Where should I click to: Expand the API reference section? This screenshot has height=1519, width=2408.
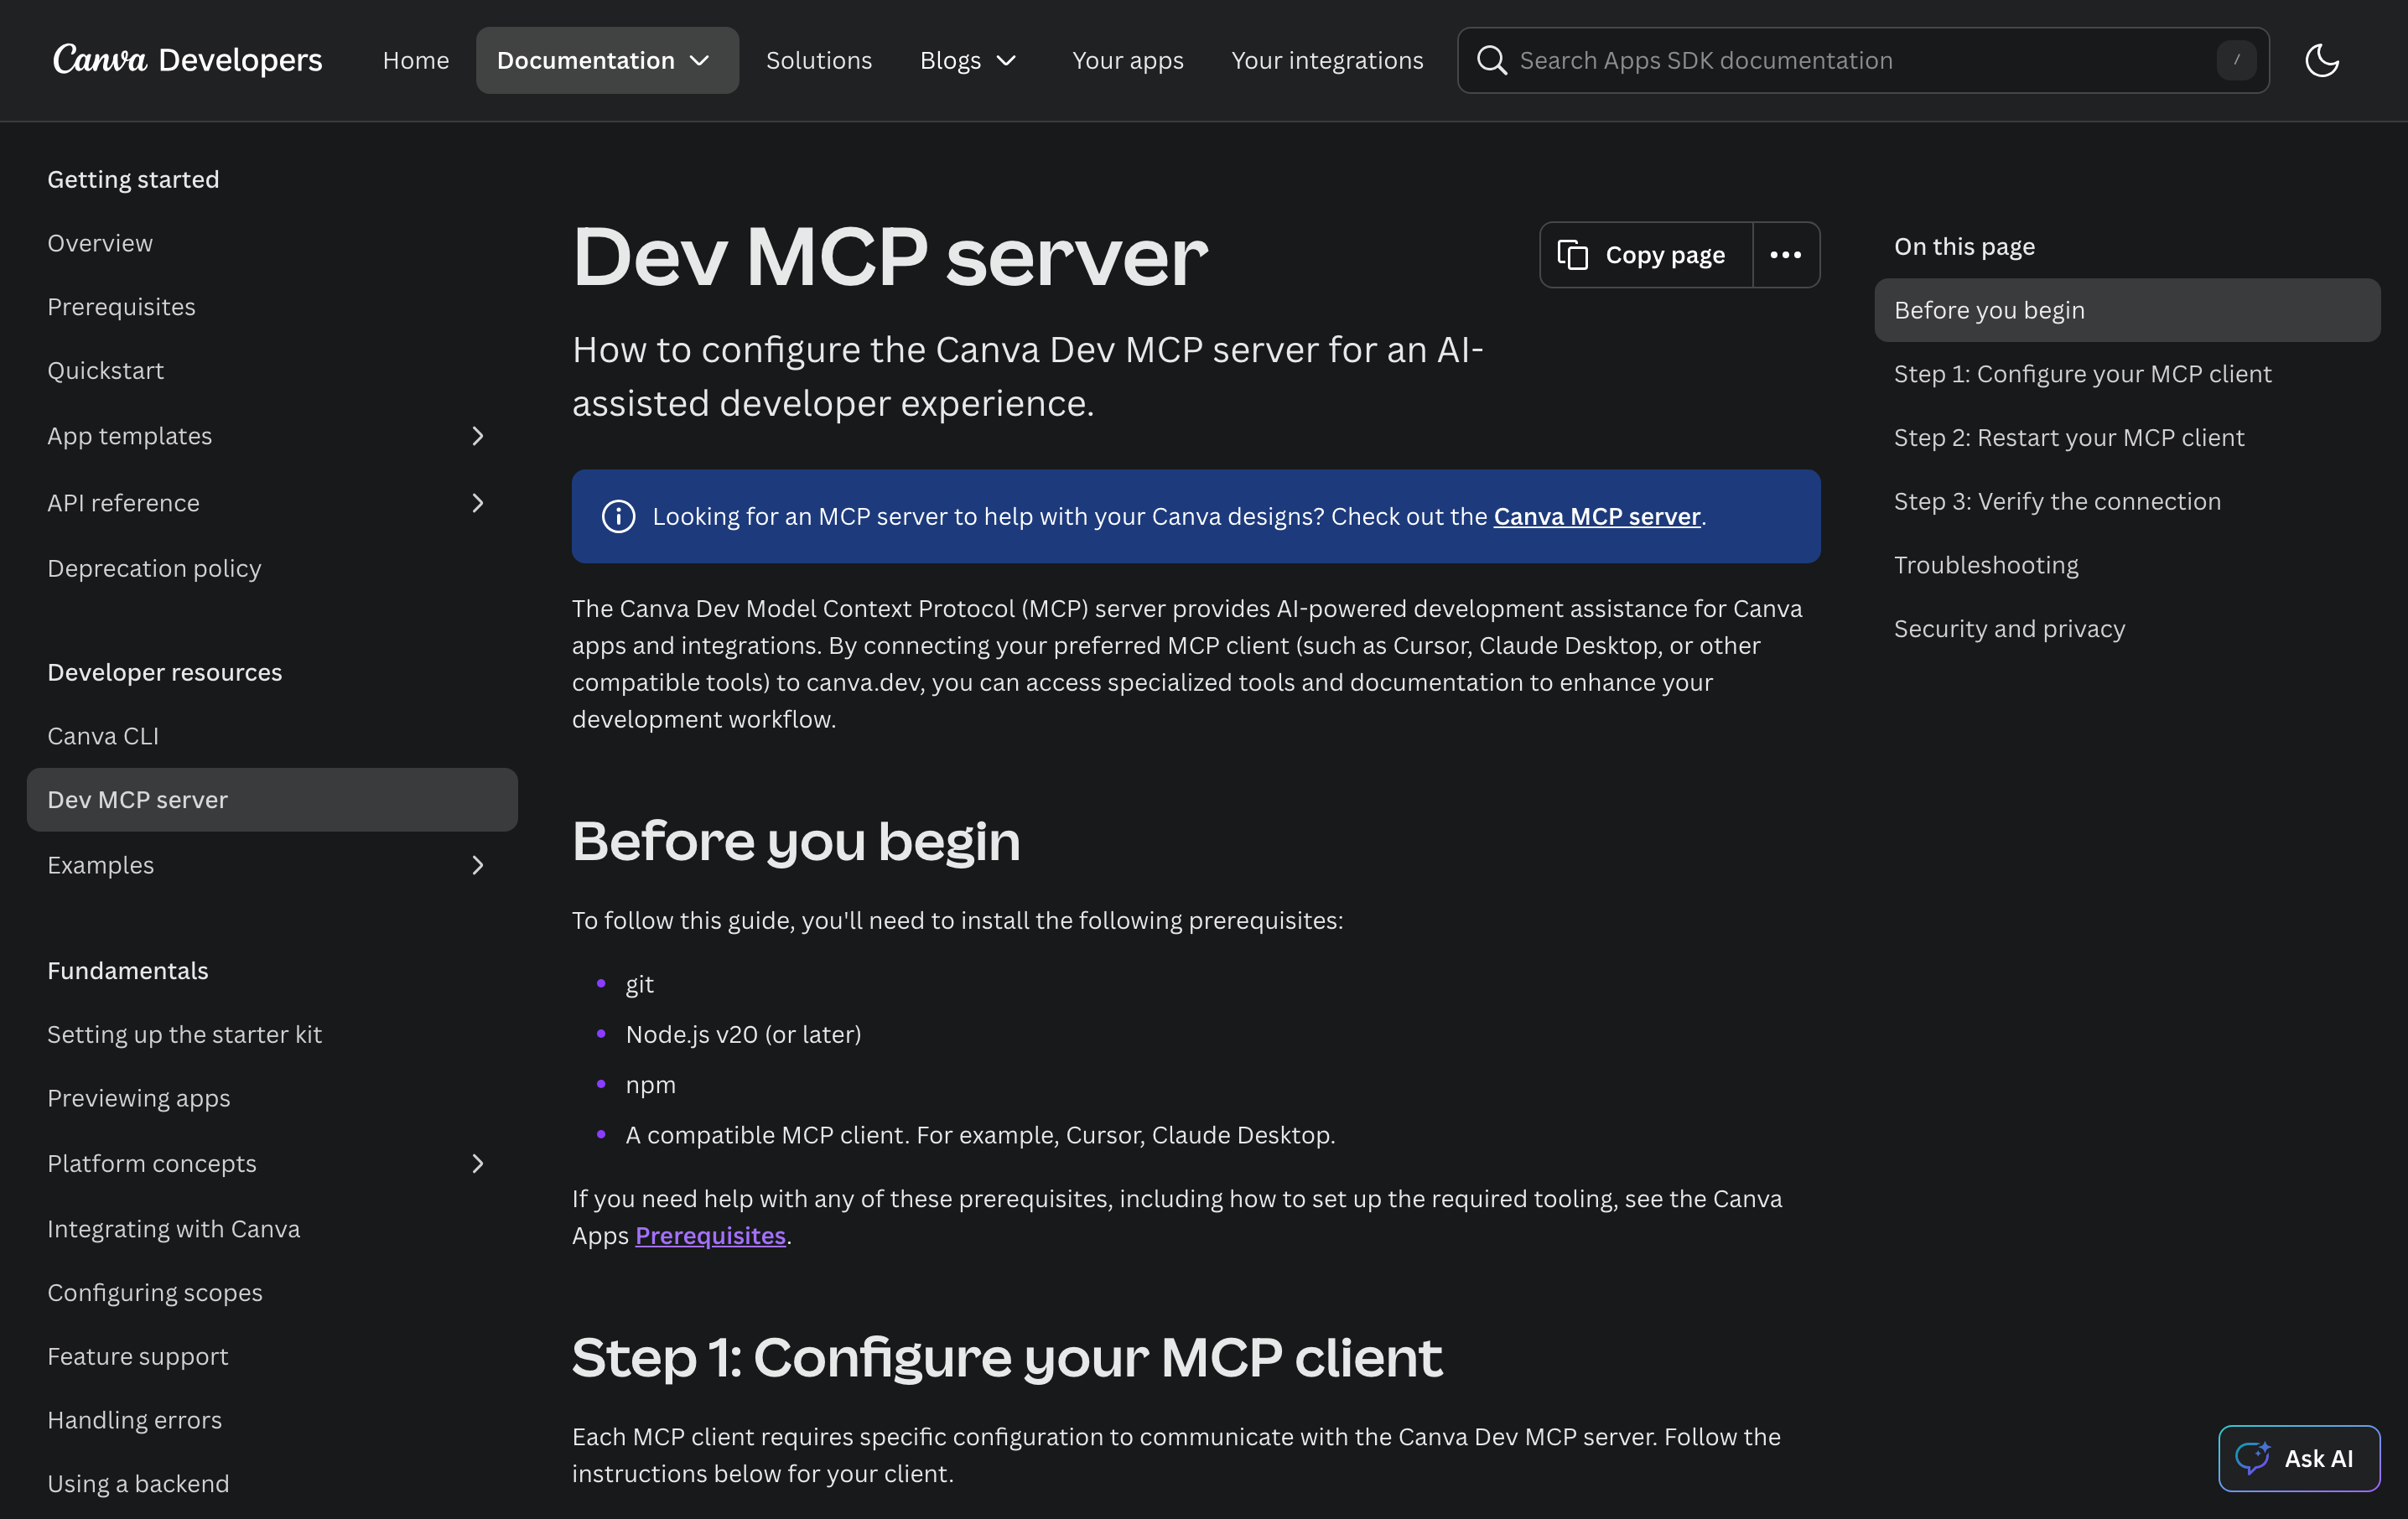click(x=477, y=502)
